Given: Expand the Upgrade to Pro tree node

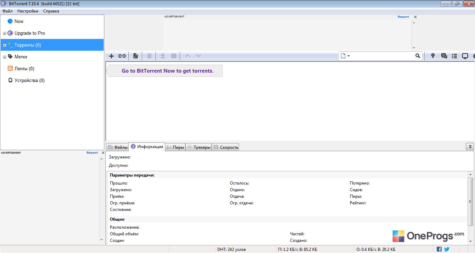Looking at the screenshot, I should point(5,33).
